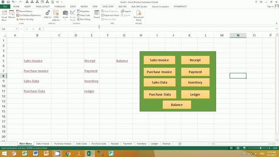The height and width of the screenshot is (157, 279).
Task: Switch to the FORMULAS tab
Action: [x=60, y=7]
